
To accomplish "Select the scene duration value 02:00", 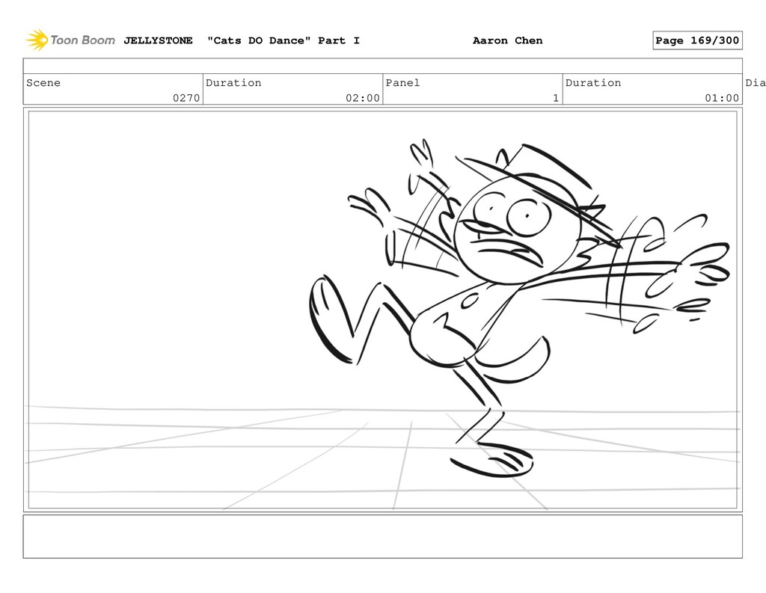I will pos(363,98).
